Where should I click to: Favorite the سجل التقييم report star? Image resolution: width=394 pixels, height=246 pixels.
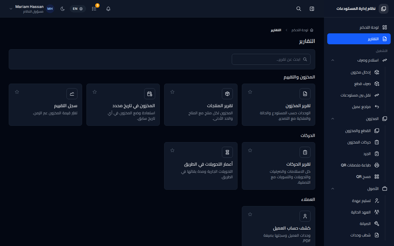(17, 92)
